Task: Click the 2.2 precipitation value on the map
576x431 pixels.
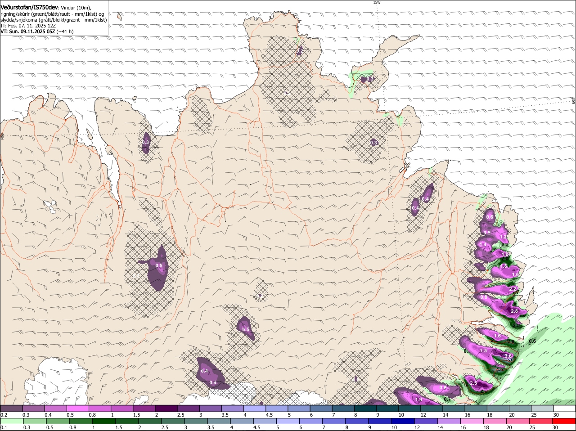Action: 513,288
